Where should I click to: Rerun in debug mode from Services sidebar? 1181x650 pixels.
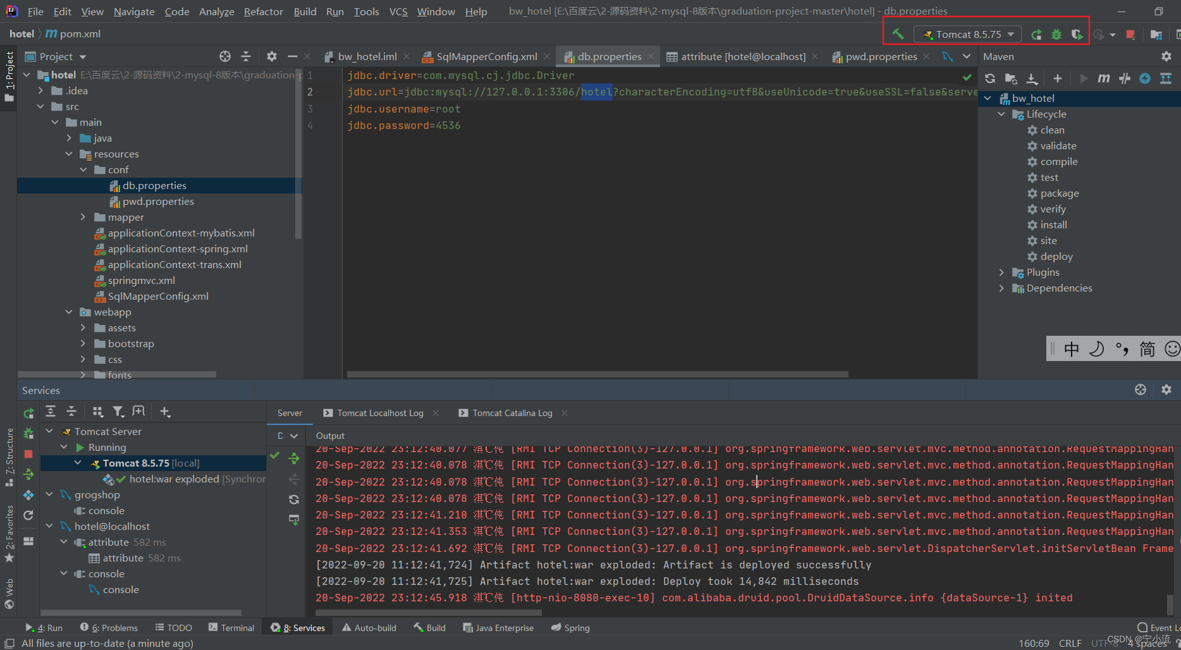pos(28,434)
